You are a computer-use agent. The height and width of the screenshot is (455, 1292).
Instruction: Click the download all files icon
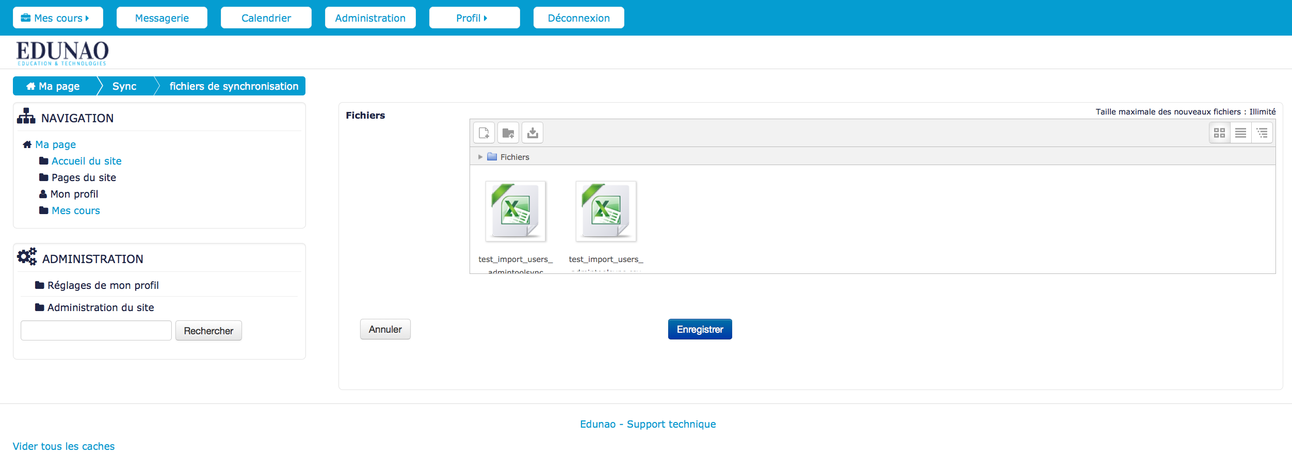(x=532, y=133)
